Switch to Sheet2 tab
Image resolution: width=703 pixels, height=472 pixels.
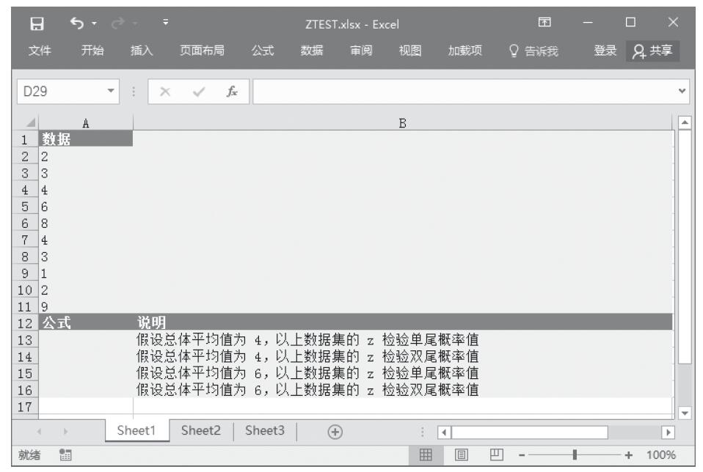point(202,431)
